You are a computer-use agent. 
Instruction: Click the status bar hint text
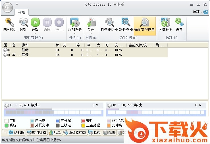pyautogui.click(x=32, y=140)
